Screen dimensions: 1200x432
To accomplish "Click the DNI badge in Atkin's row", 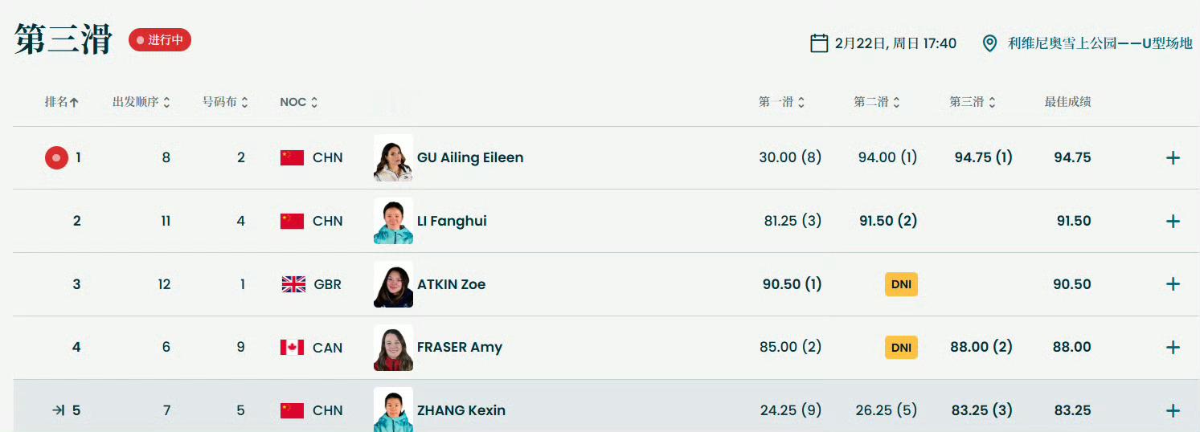I will pos(901,284).
